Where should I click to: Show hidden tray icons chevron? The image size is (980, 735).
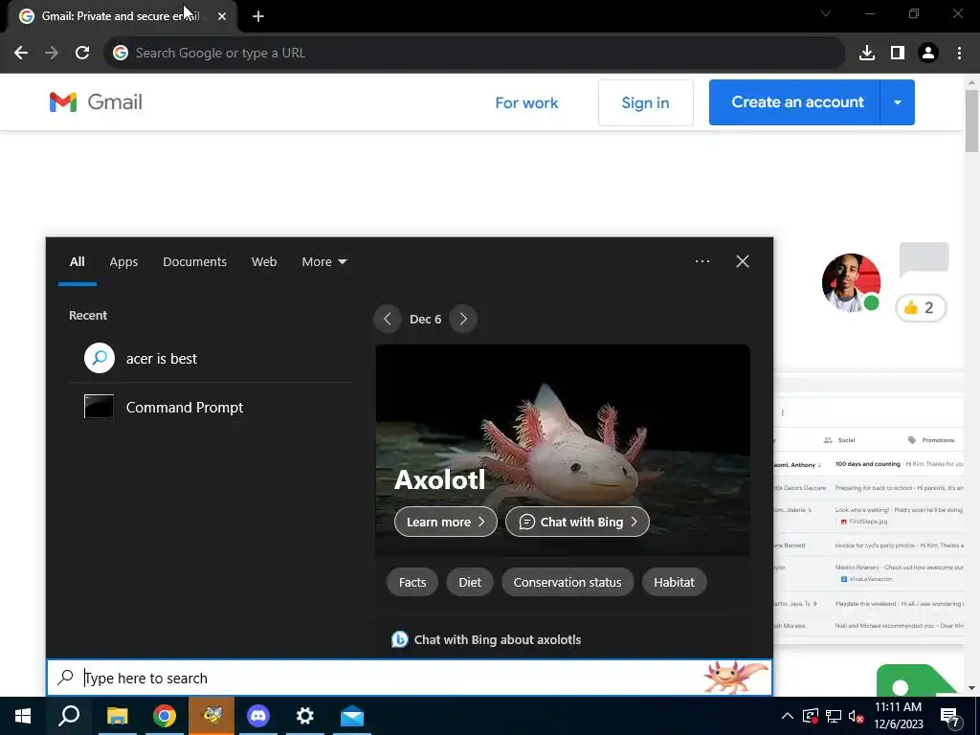pos(788,716)
